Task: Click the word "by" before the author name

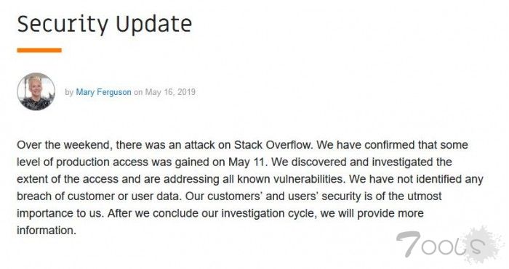Action: coord(69,92)
